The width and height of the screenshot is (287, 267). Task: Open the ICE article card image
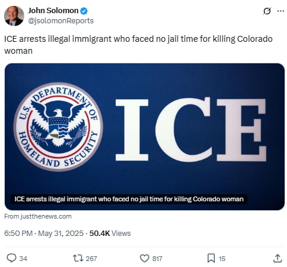point(144,137)
